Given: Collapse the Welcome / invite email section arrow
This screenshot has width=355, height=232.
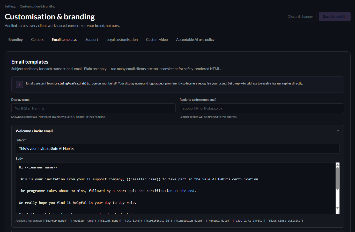Looking at the screenshot, I should [338, 131].
